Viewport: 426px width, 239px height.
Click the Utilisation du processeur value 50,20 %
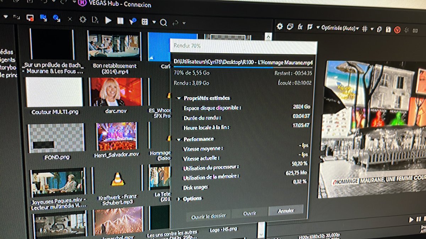pyautogui.click(x=299, y=164)
